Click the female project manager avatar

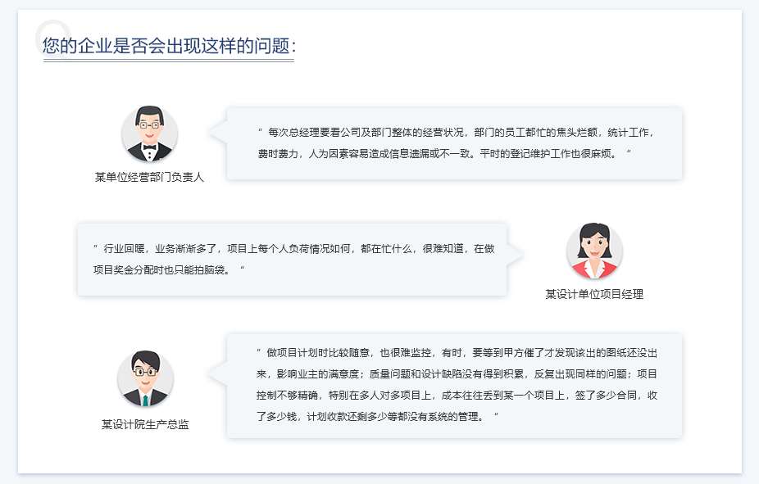pyautogui.click(x=594, y=251)
